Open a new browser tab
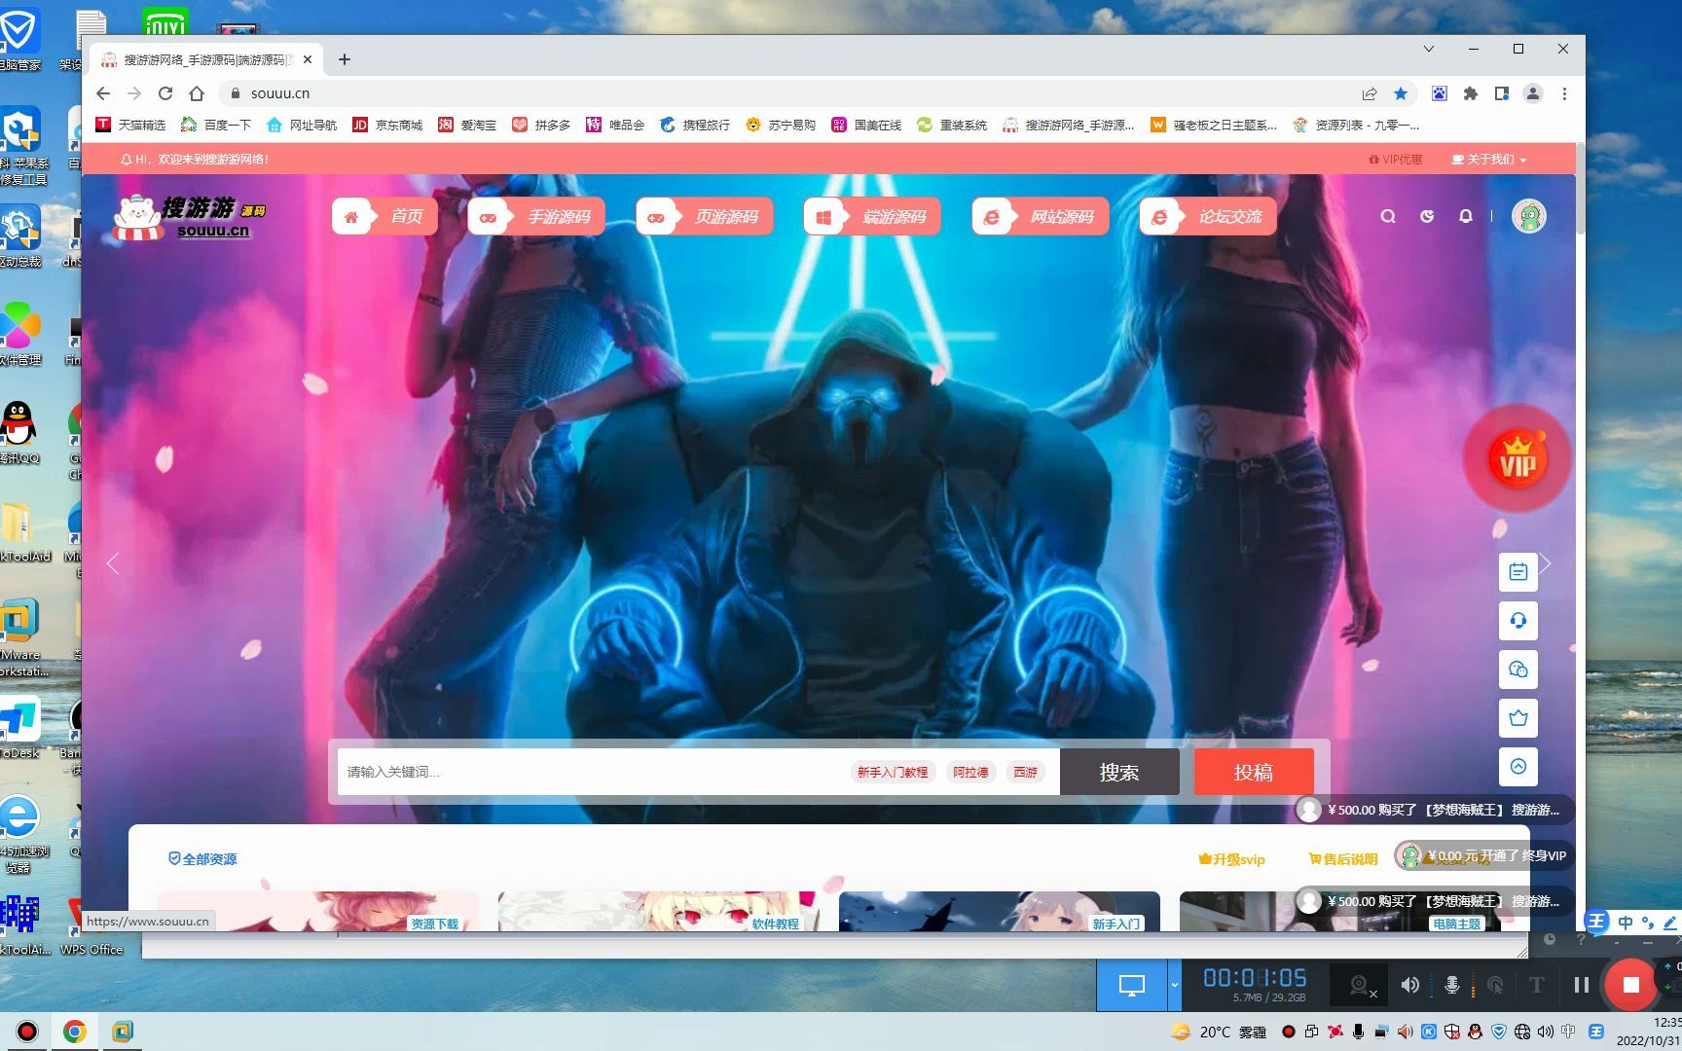1682x1051 pixels. click(345, 59)
